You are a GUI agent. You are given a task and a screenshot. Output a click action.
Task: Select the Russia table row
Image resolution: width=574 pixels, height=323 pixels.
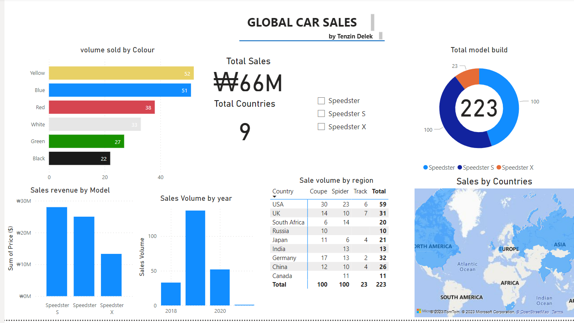(330, 231)
